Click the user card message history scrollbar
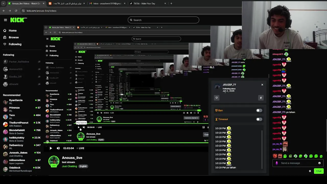The image size is (327, 184). [x=262, y=149]
